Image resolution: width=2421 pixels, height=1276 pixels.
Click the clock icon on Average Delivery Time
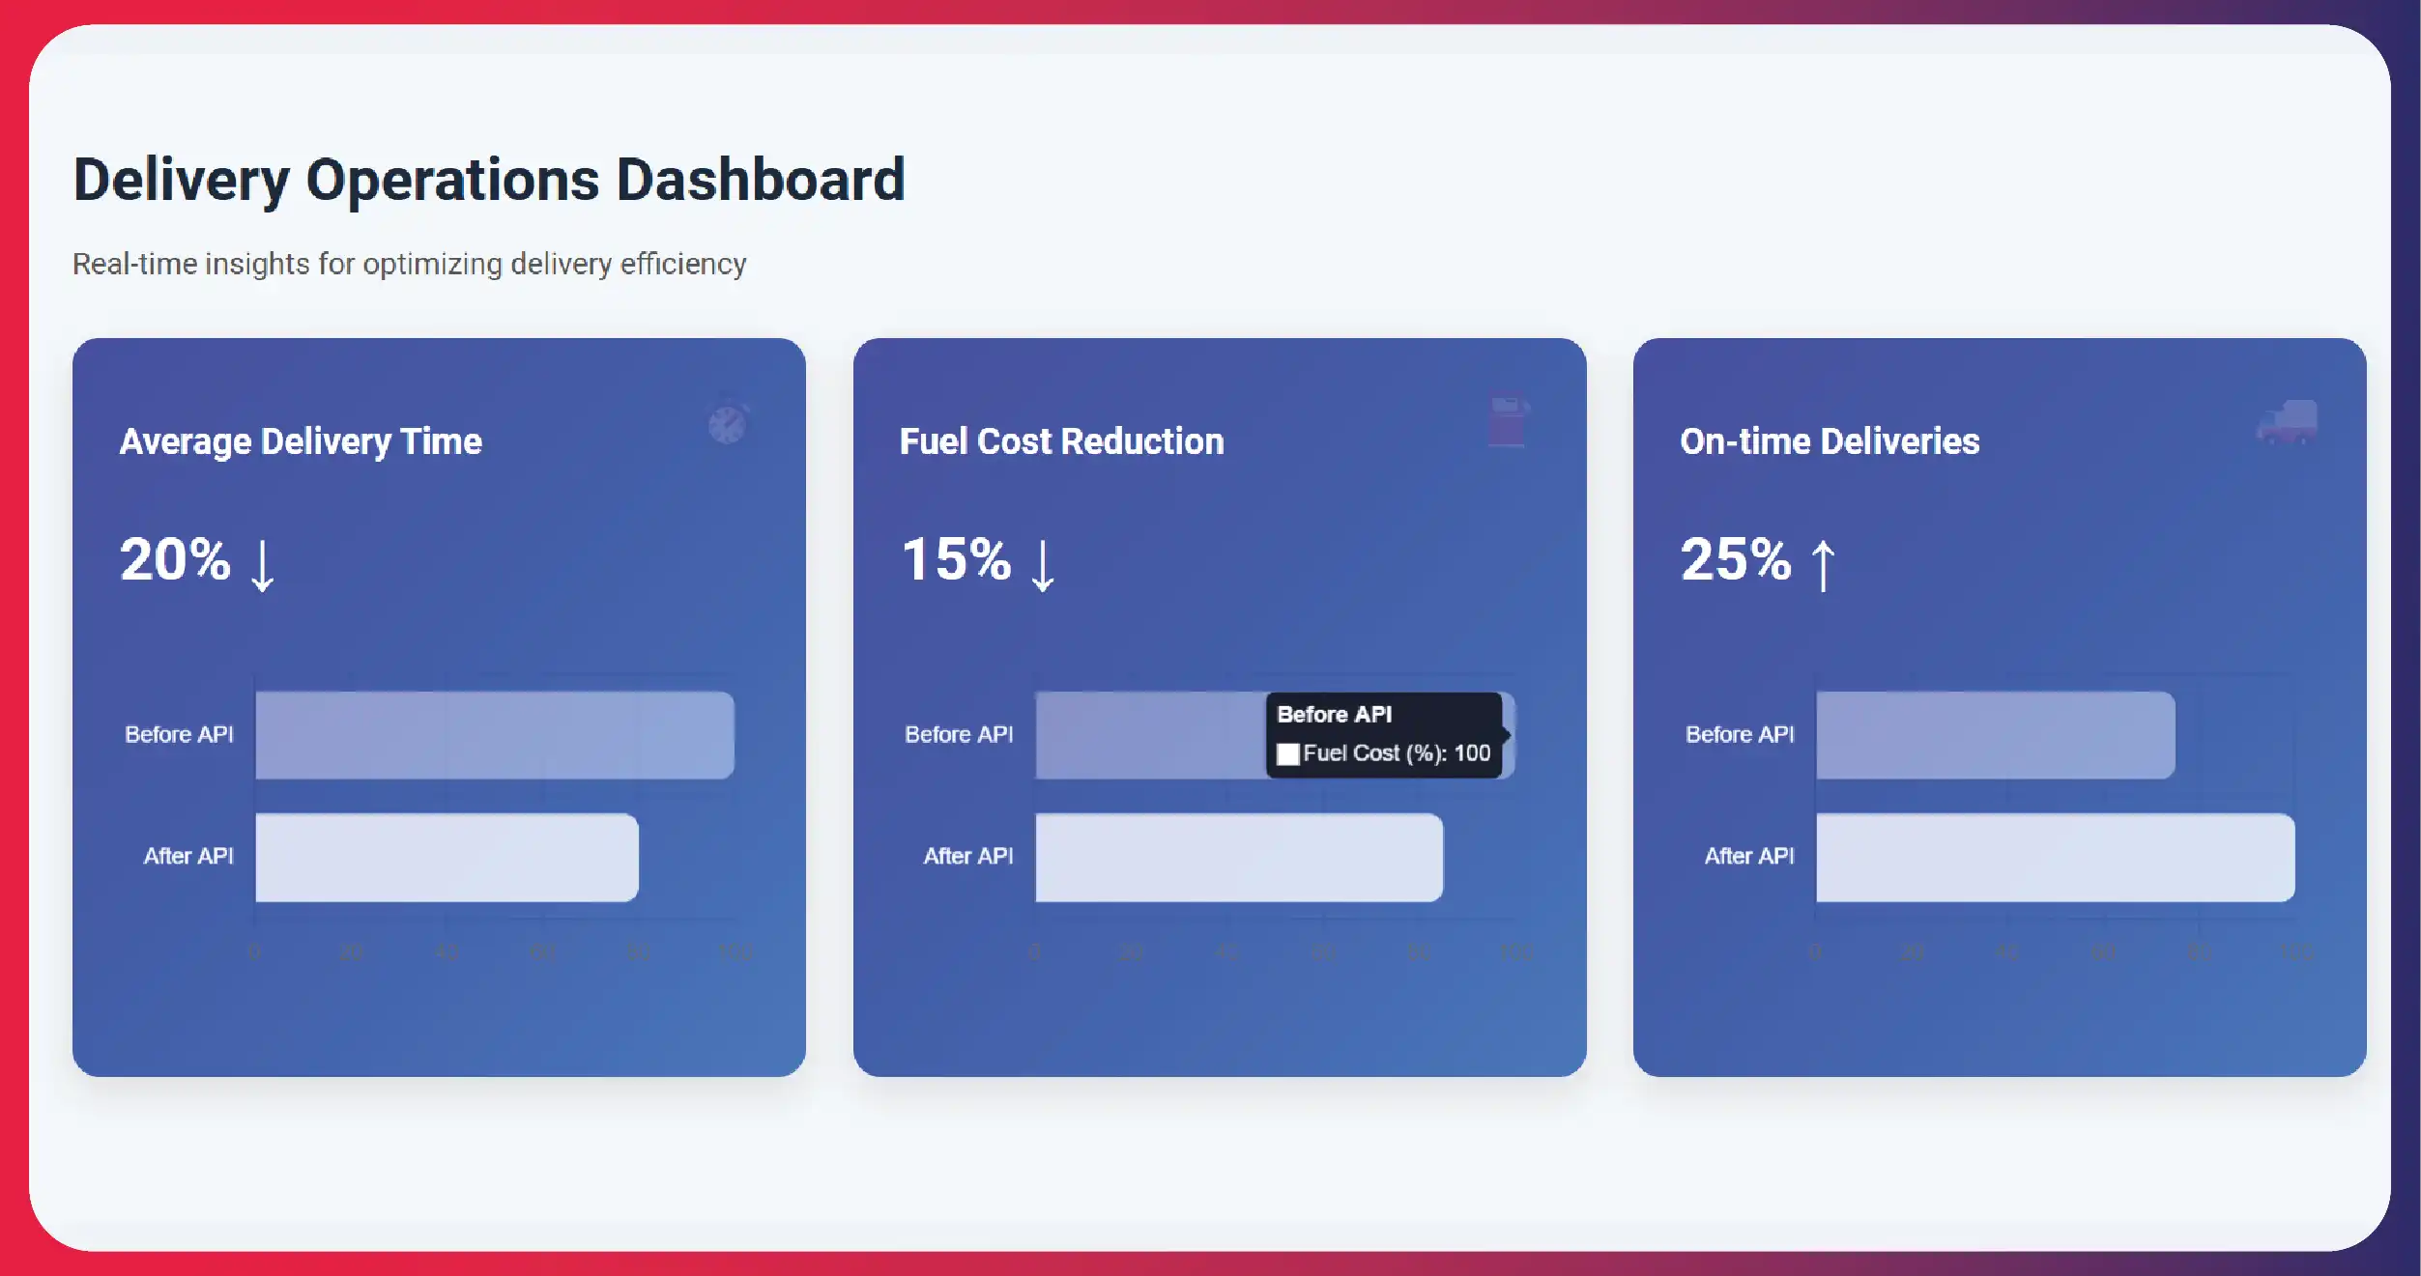727,424
